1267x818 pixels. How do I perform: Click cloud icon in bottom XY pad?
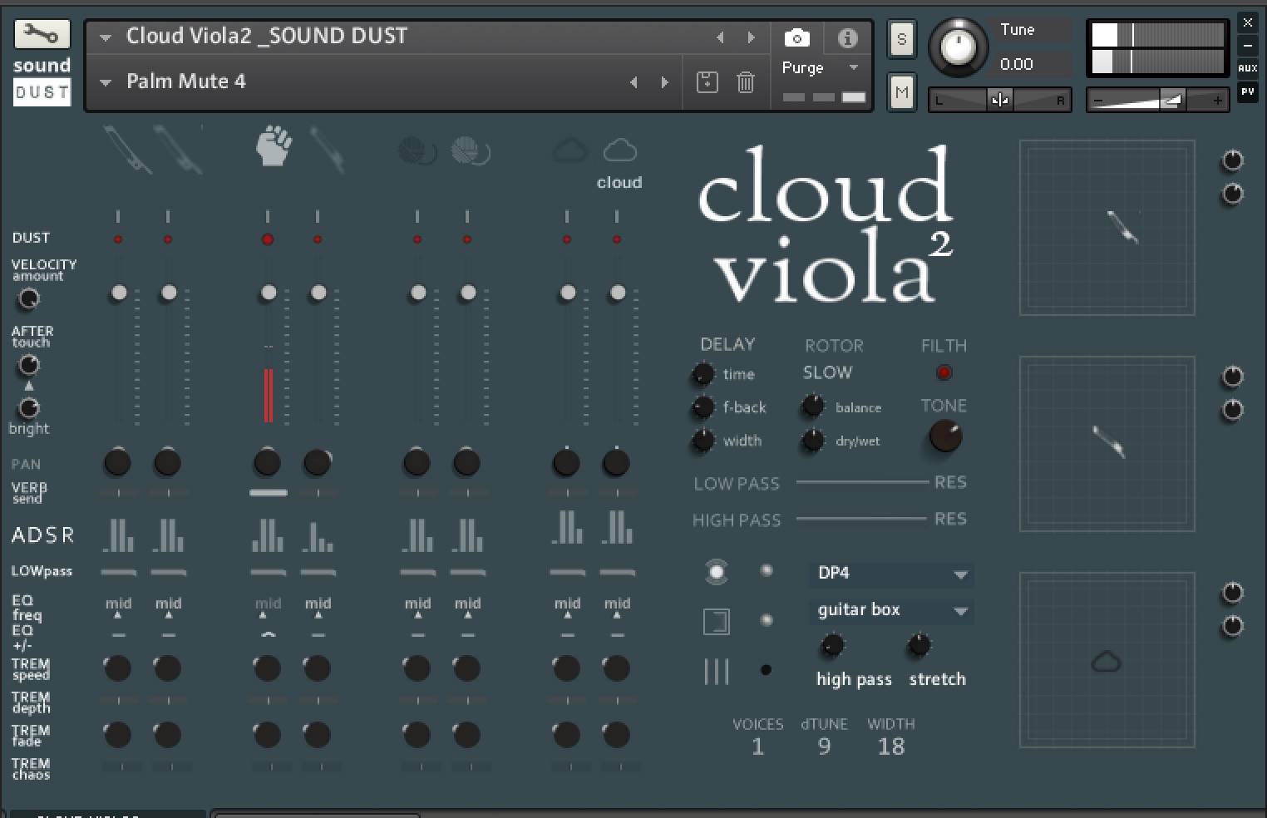[x=1106, y=662]
